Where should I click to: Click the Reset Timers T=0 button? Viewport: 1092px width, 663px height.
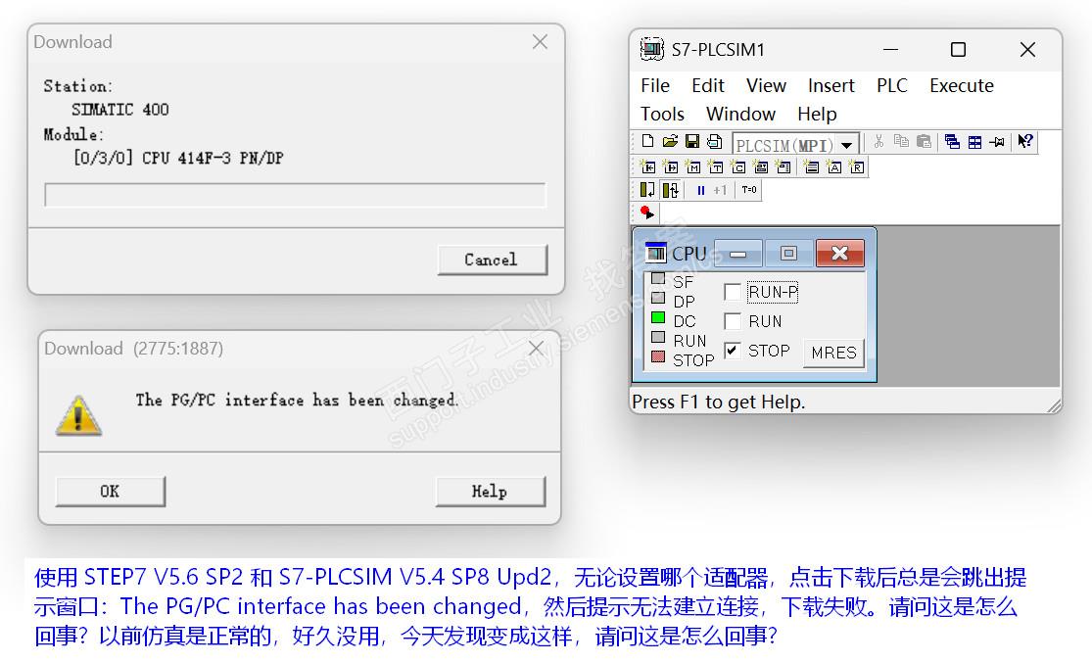(x=748, y=189)
